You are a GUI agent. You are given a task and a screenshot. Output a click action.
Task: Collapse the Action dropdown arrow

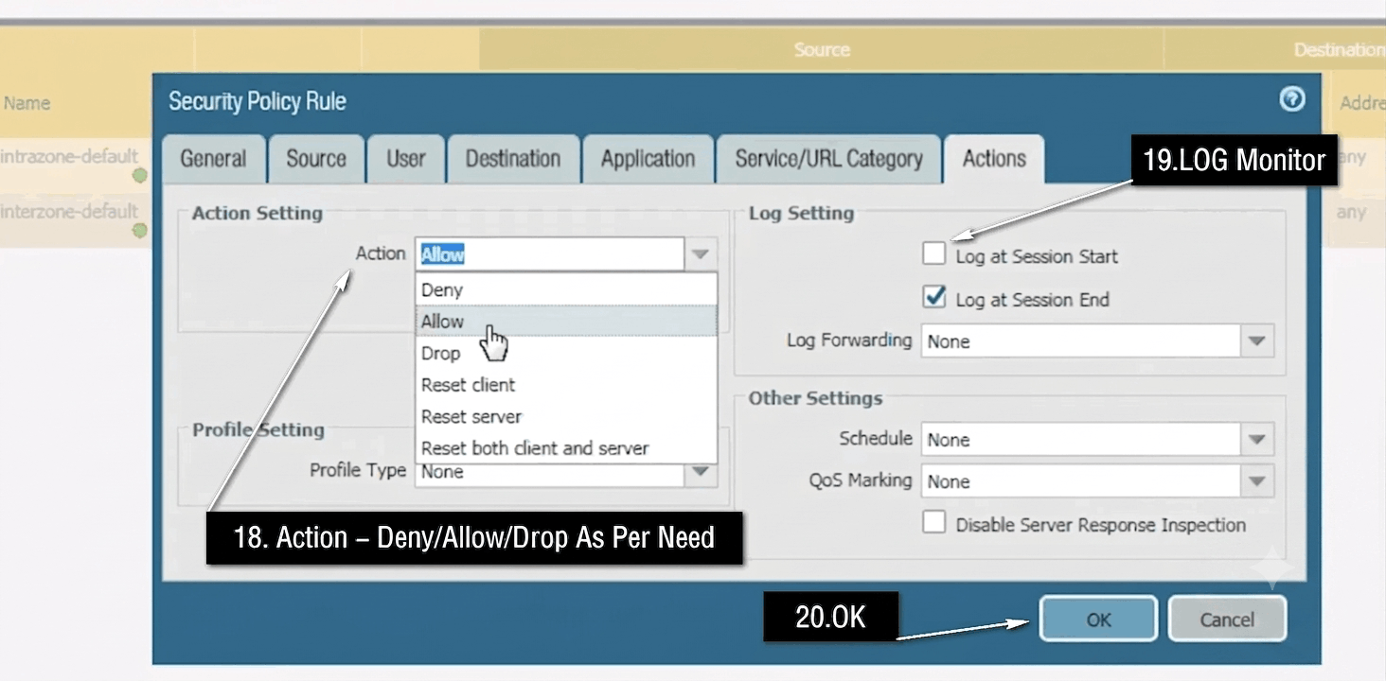(700, 253)
